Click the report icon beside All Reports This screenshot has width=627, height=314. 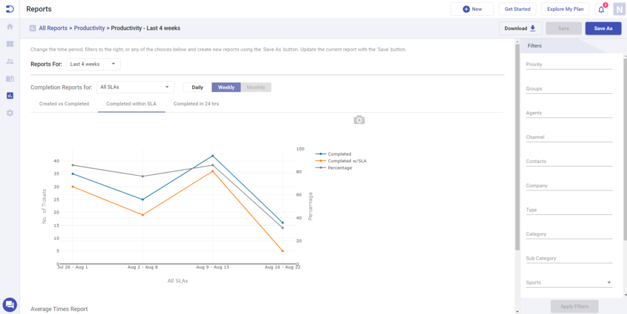[x=33, y=28]
